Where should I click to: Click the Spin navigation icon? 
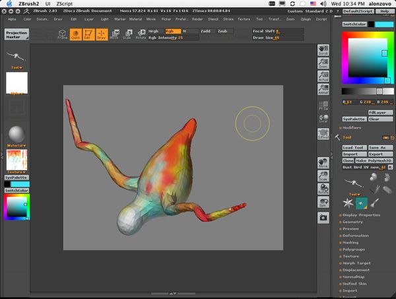click(x=323, y=203)
